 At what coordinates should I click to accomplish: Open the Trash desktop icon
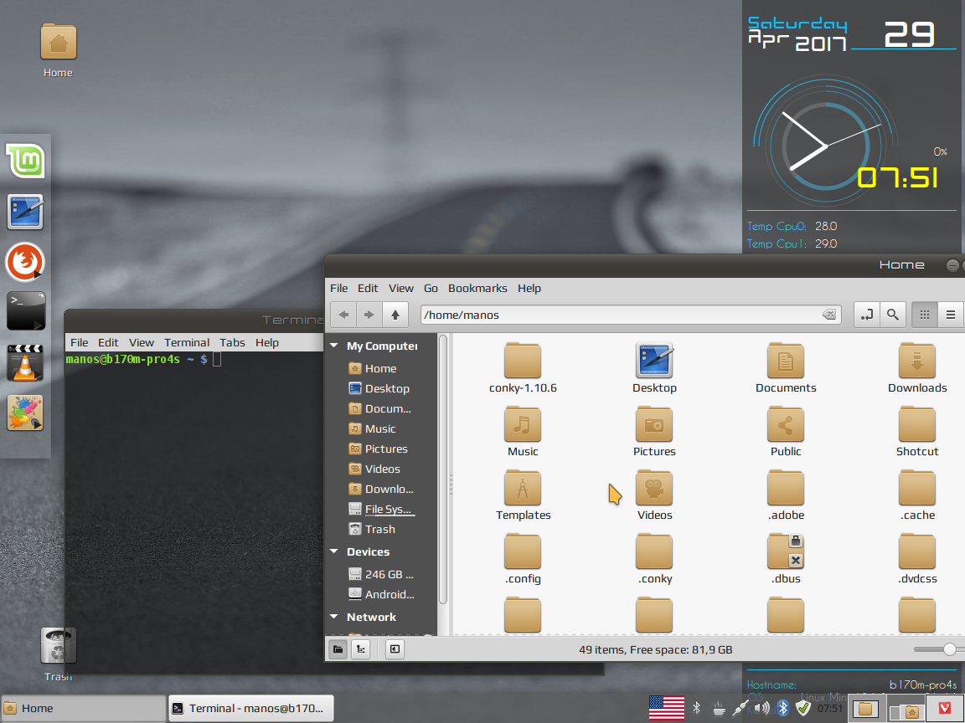(58, 654)
